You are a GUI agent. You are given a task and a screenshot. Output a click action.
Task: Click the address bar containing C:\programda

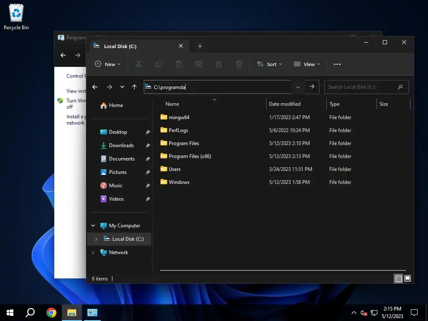(x=217, y=87)
